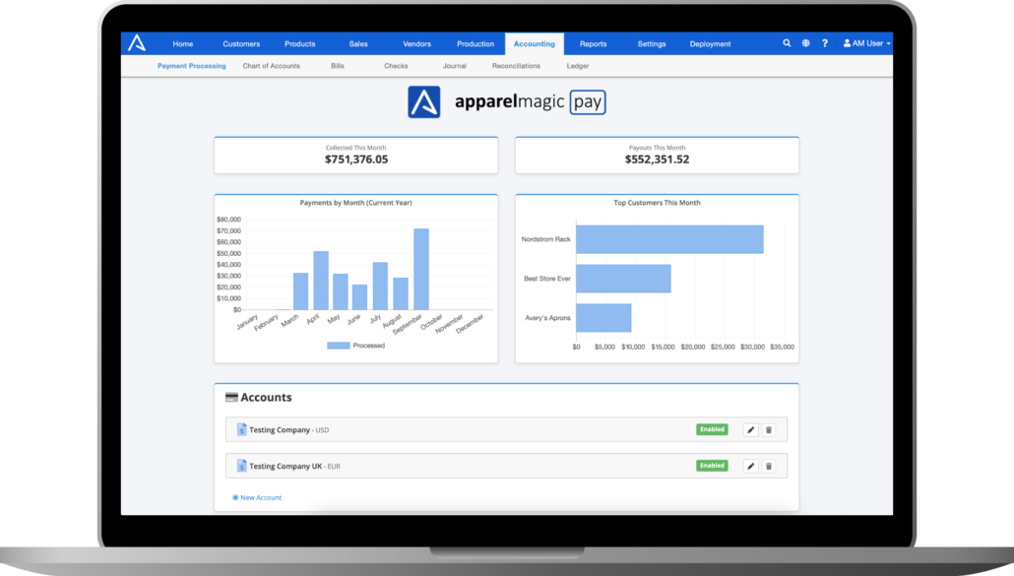Open the Customers menu
Screen dimensions: 1014x576
click(x=241, y=44)
